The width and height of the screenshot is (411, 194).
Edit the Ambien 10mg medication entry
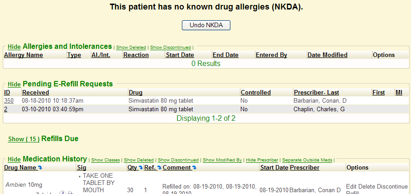(352, 186)
